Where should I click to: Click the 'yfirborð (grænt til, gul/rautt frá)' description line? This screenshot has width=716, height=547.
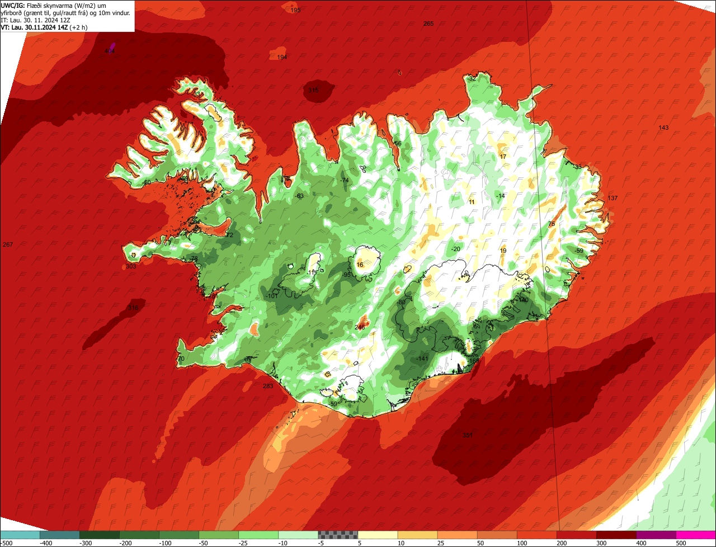[x=65, y=12]
